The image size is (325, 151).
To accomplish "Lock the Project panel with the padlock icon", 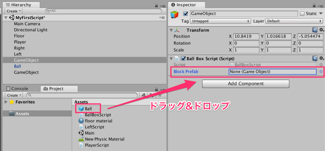I will click(157, 89).
